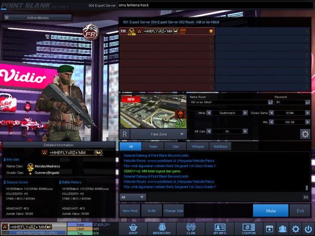Click the 004 Expert Server label
Screen dimensions: 315x236
[x=102, y=6]
